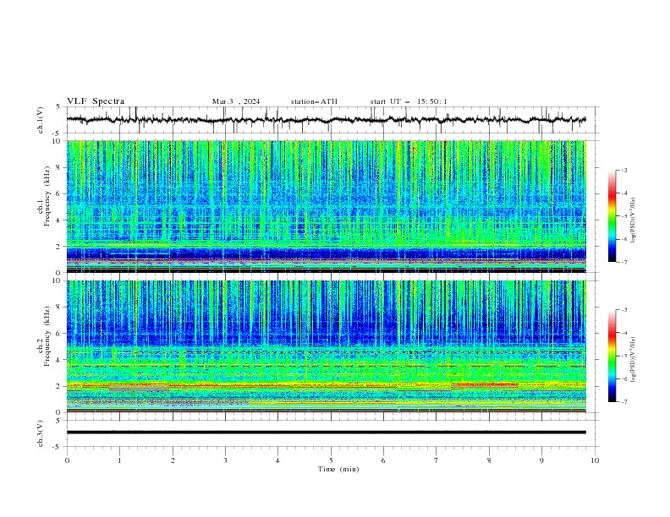
Task: Click the date 'Mar.3 , 2024' label
Action: 236,101
